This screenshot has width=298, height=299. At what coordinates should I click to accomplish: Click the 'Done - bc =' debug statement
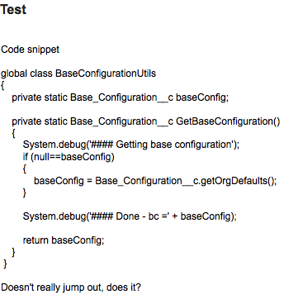tap(130, 216)
